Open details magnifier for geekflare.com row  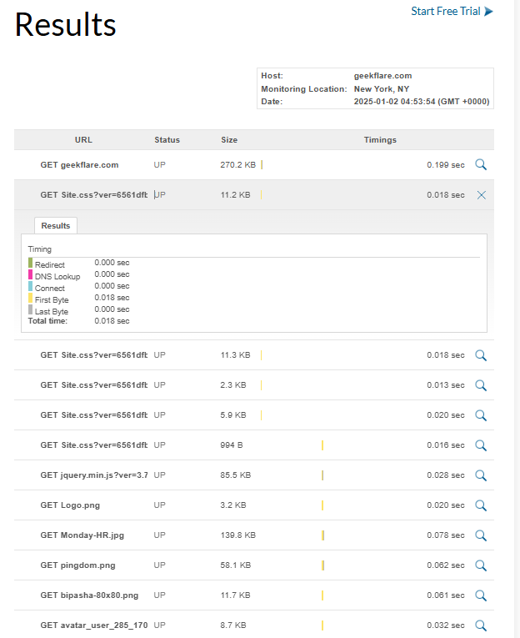[481, 165]
